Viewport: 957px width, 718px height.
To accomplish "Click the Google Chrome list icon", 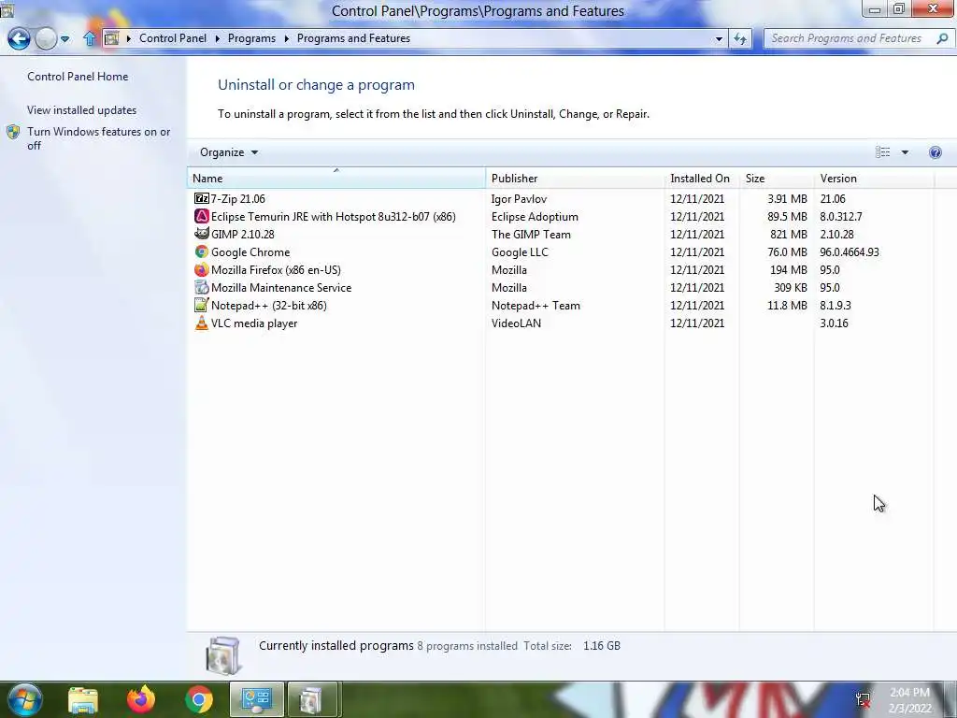I will (x=202, y=251).
